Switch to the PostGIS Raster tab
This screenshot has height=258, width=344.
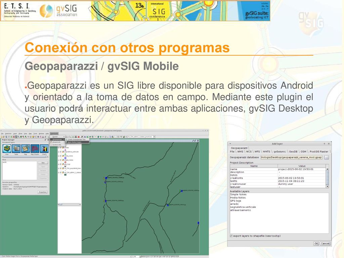(319, 152)
